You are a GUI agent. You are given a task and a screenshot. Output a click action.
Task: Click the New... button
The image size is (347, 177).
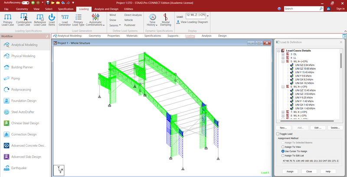[283, 128]
